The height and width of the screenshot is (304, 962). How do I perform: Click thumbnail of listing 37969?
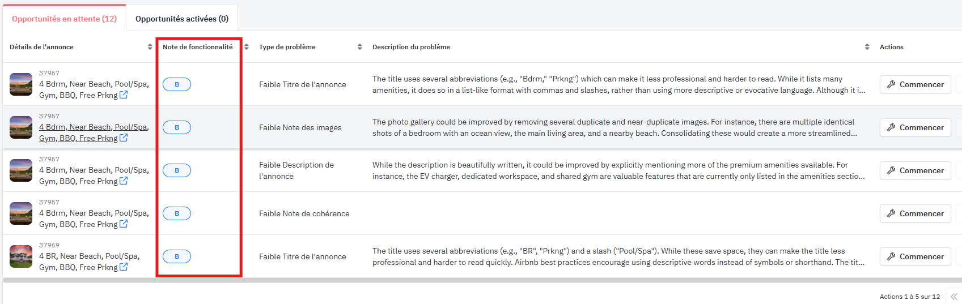coord(21,256)
